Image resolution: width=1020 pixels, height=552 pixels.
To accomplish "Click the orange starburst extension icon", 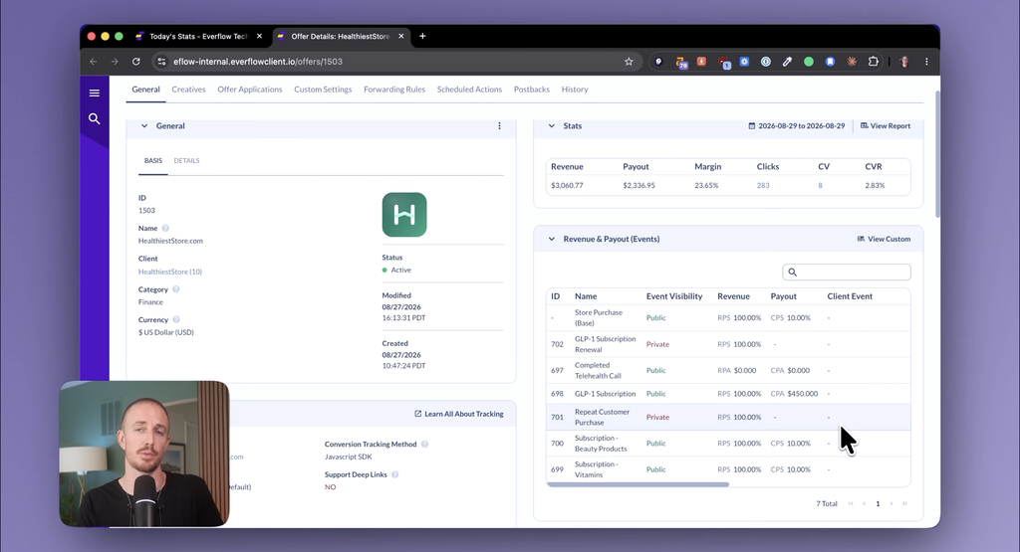I will coord(851,62).
